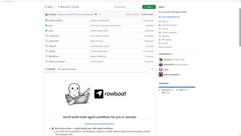This screenshot has height=136, width=241.
Task: Open commit 'Update README.md'
Action: (x=98, y=56)
